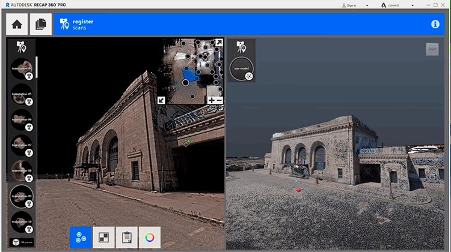451x252 pixels.
Task: Click the uav-model scan in right panel
Action: pyautogui.click(x=241, y=68)
